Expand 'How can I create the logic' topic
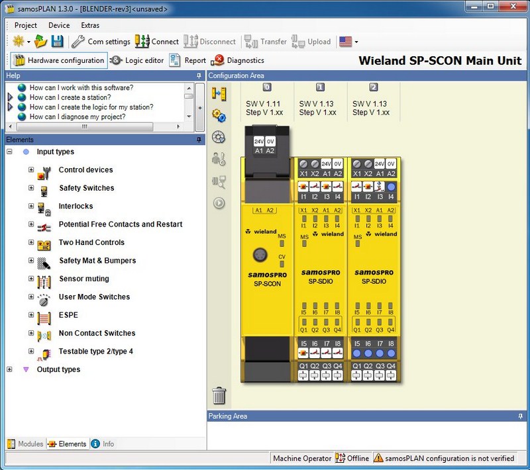The image size is (530, 470). click(x=10, y=107)
